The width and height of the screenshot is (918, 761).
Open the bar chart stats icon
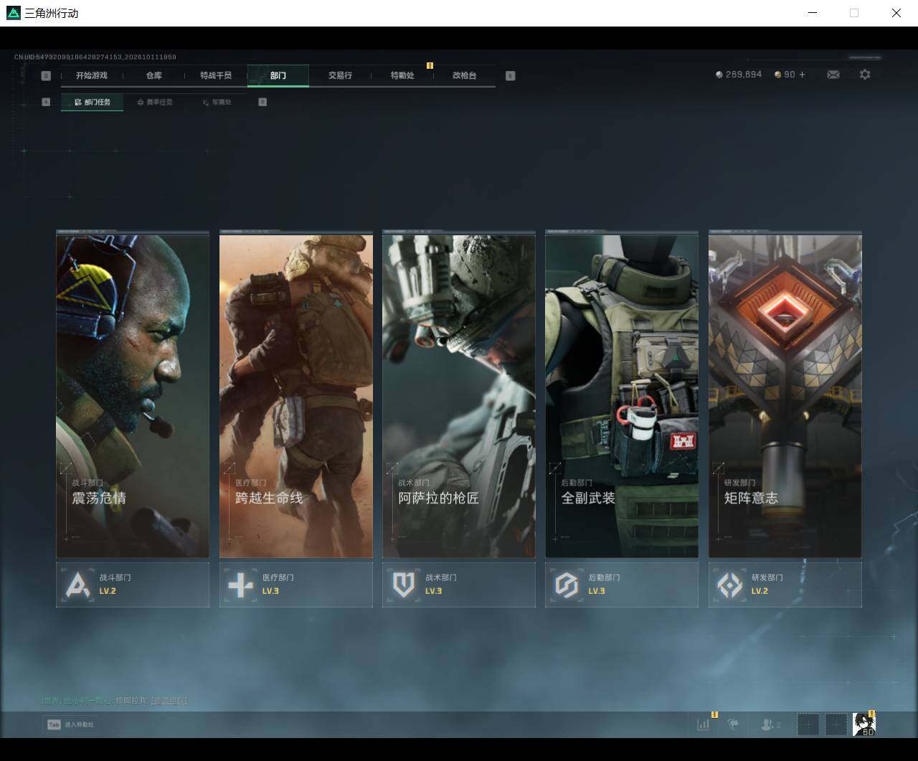pos(704,724)
